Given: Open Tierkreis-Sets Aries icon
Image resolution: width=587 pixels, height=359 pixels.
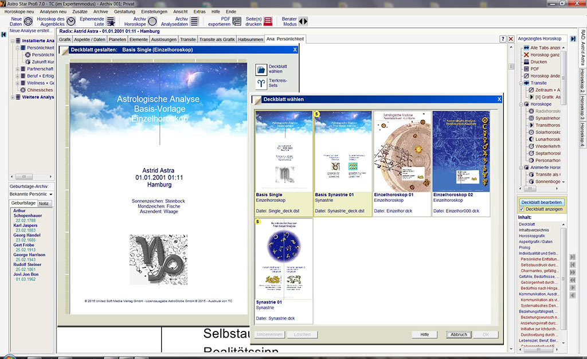Looking at the screenshot, I should tap(261, 83).
